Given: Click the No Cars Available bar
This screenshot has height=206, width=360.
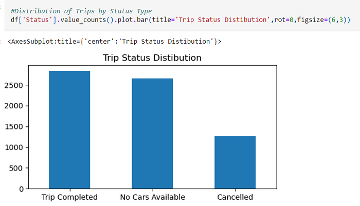Looking at the screenshot, I should click(152, 134).
